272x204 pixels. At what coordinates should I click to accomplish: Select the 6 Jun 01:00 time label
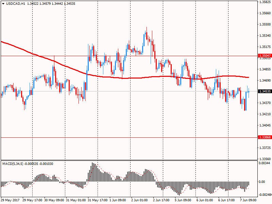point(205,200)
